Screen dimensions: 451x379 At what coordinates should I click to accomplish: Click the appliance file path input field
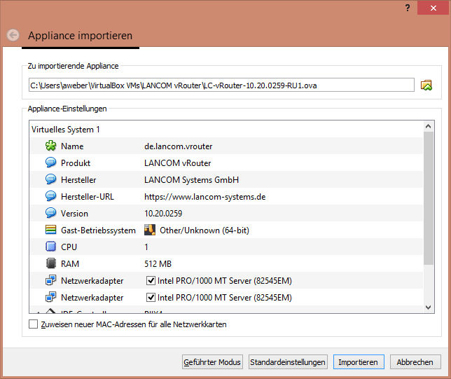pyautogui.click(x=221, y=85)
